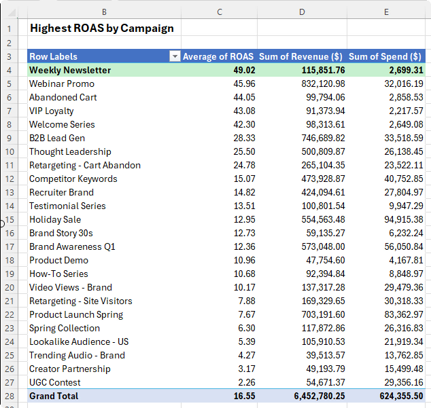Select row 1 header
Viewport: 431px width, 408px height.
click(9, 29)
